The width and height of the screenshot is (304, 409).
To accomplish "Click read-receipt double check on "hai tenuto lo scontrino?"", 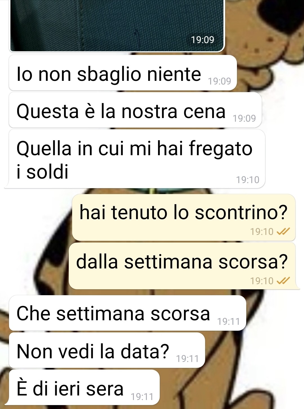I will pos(283,232).
